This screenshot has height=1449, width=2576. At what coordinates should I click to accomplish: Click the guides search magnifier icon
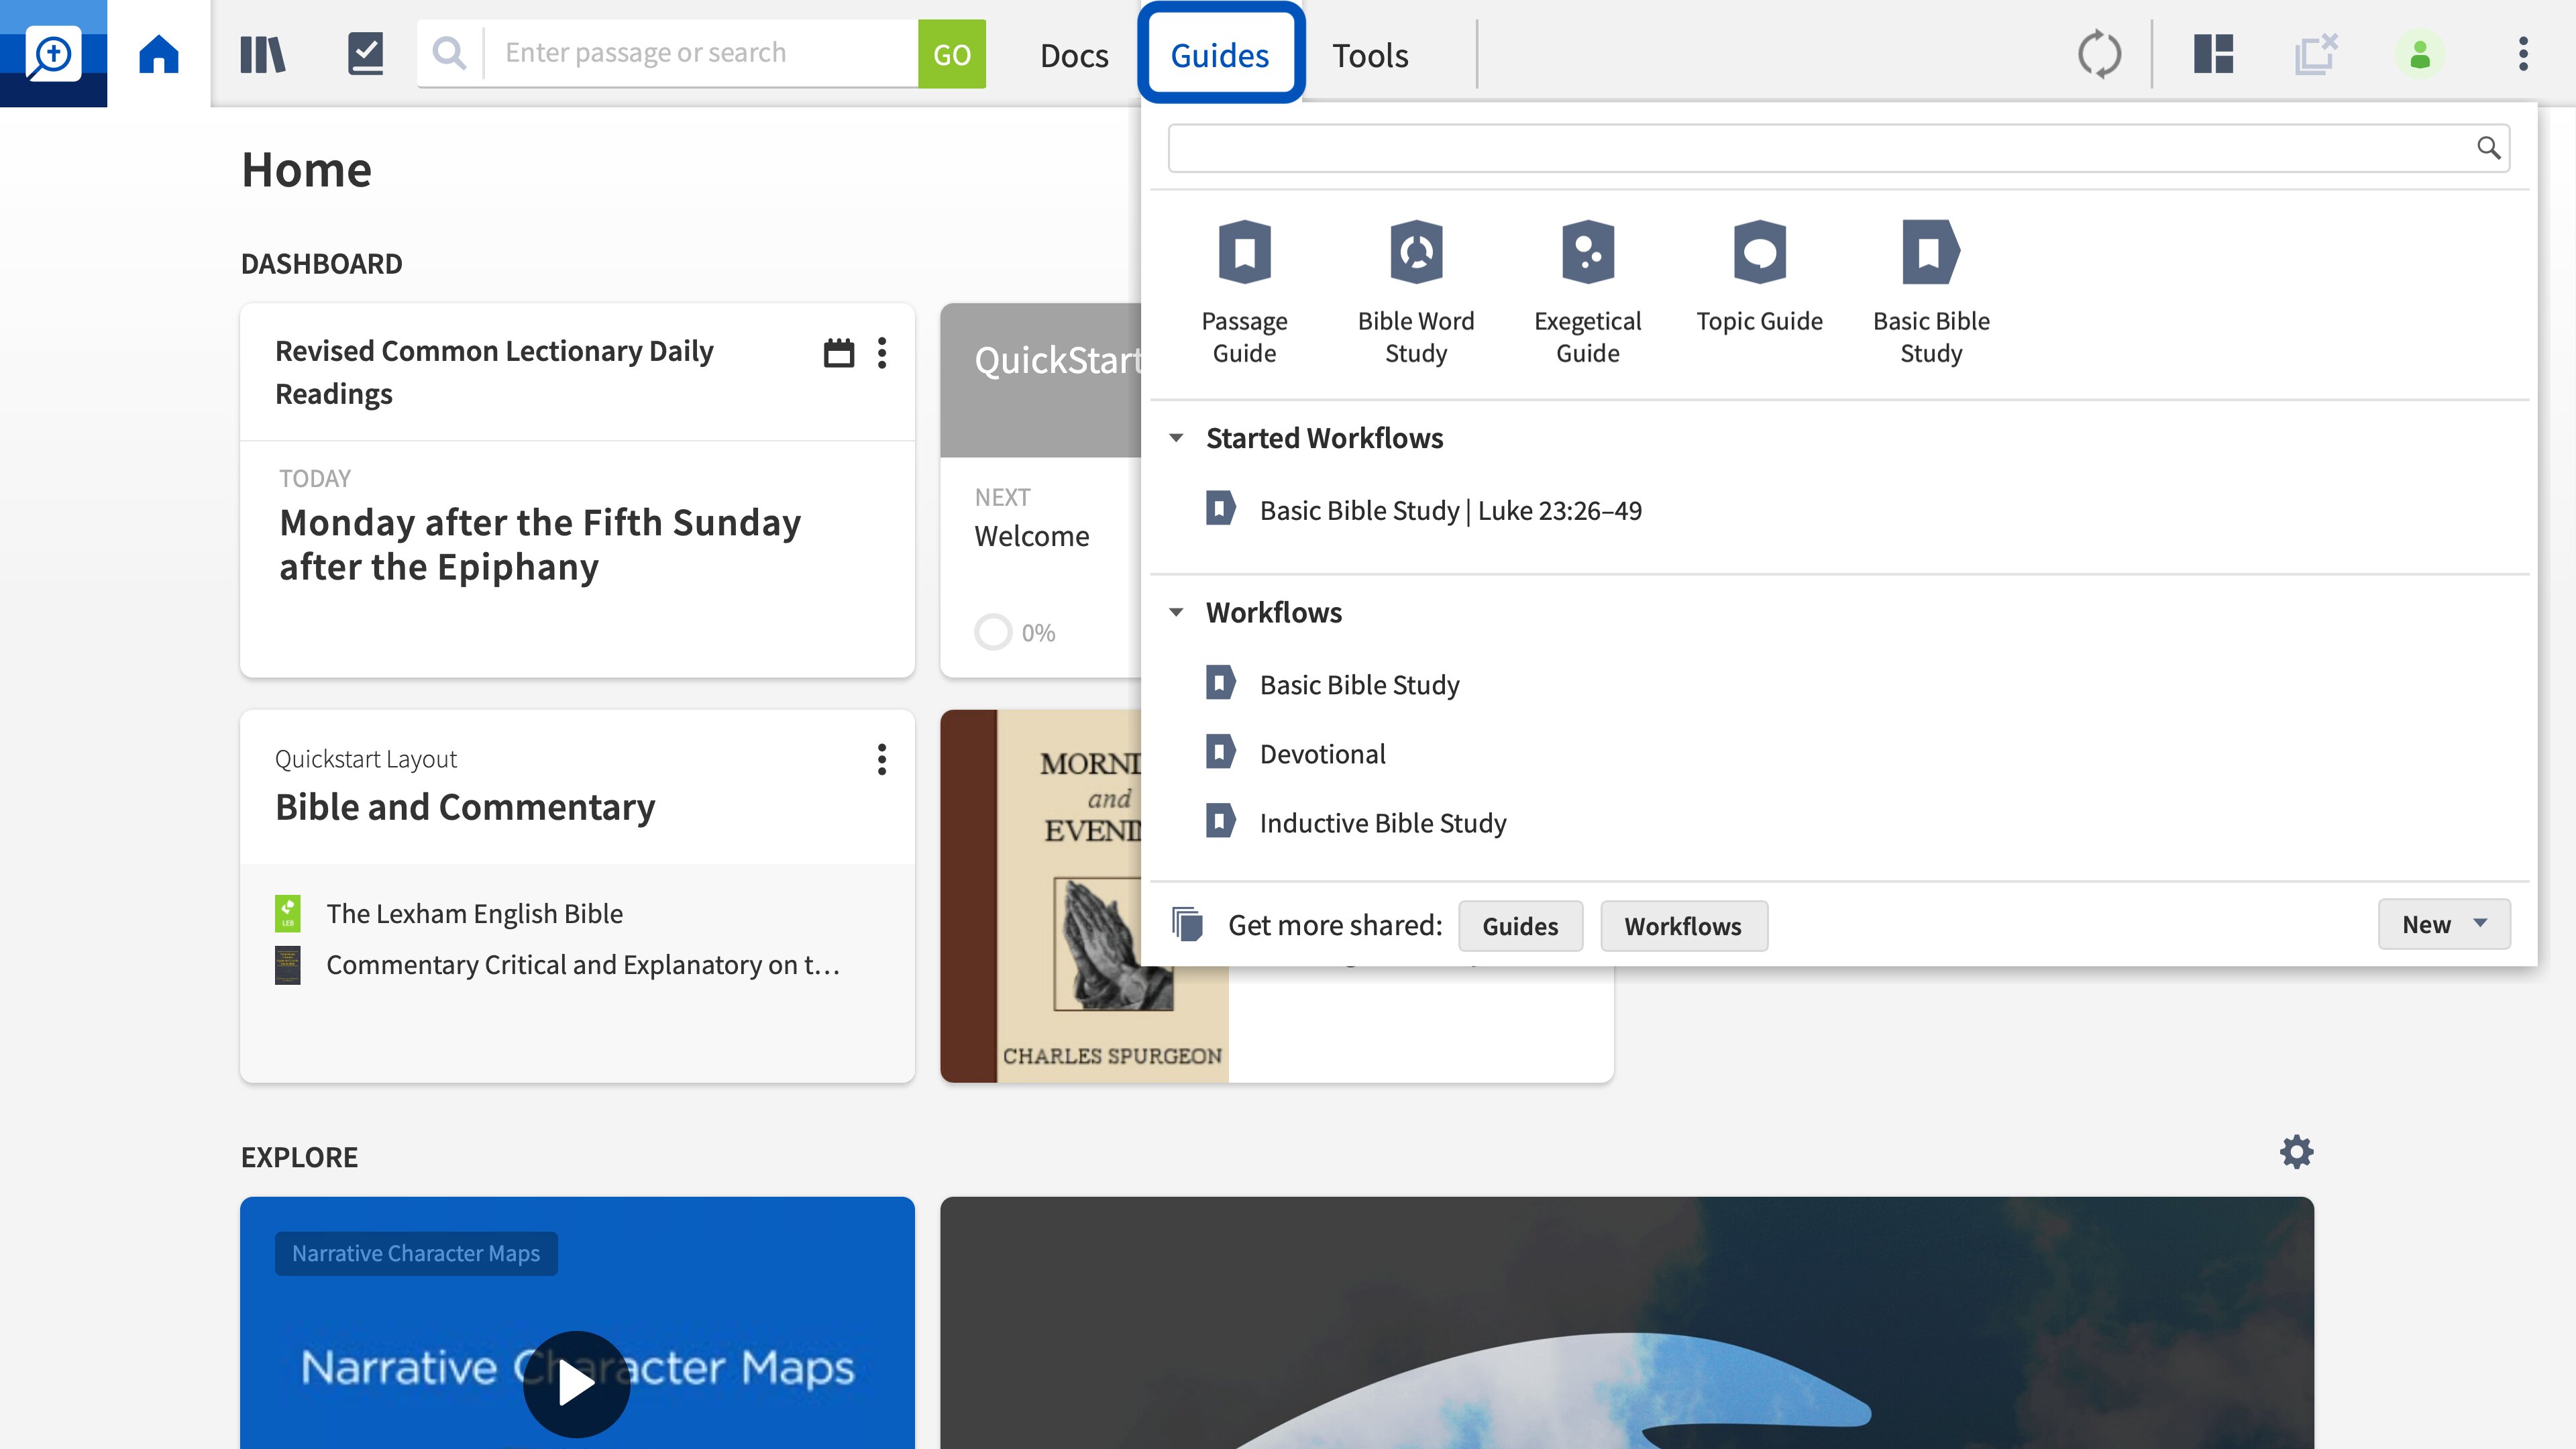[2488, 148]
